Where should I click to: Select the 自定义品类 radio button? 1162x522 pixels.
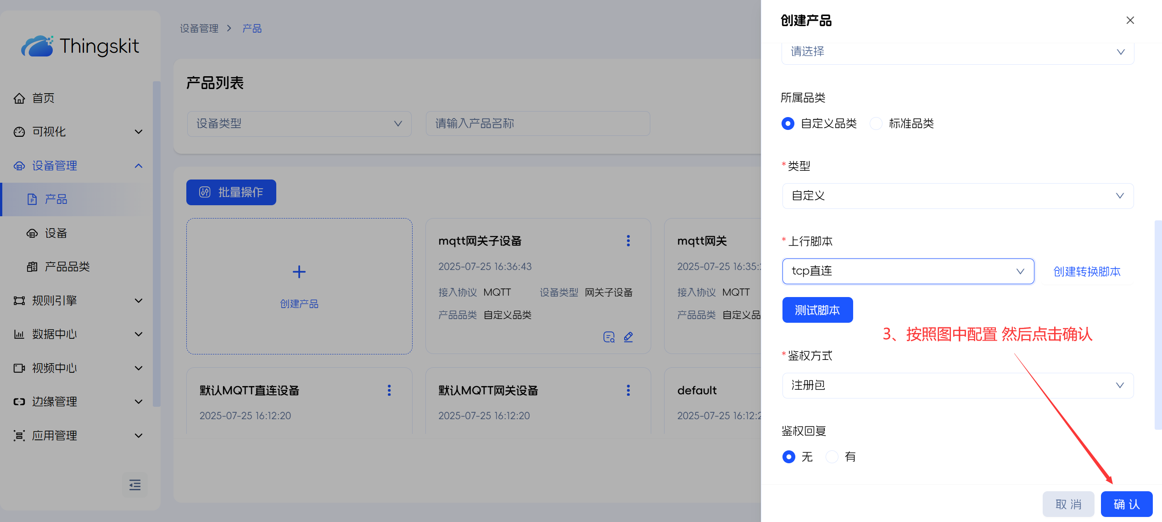coord(788,123)
